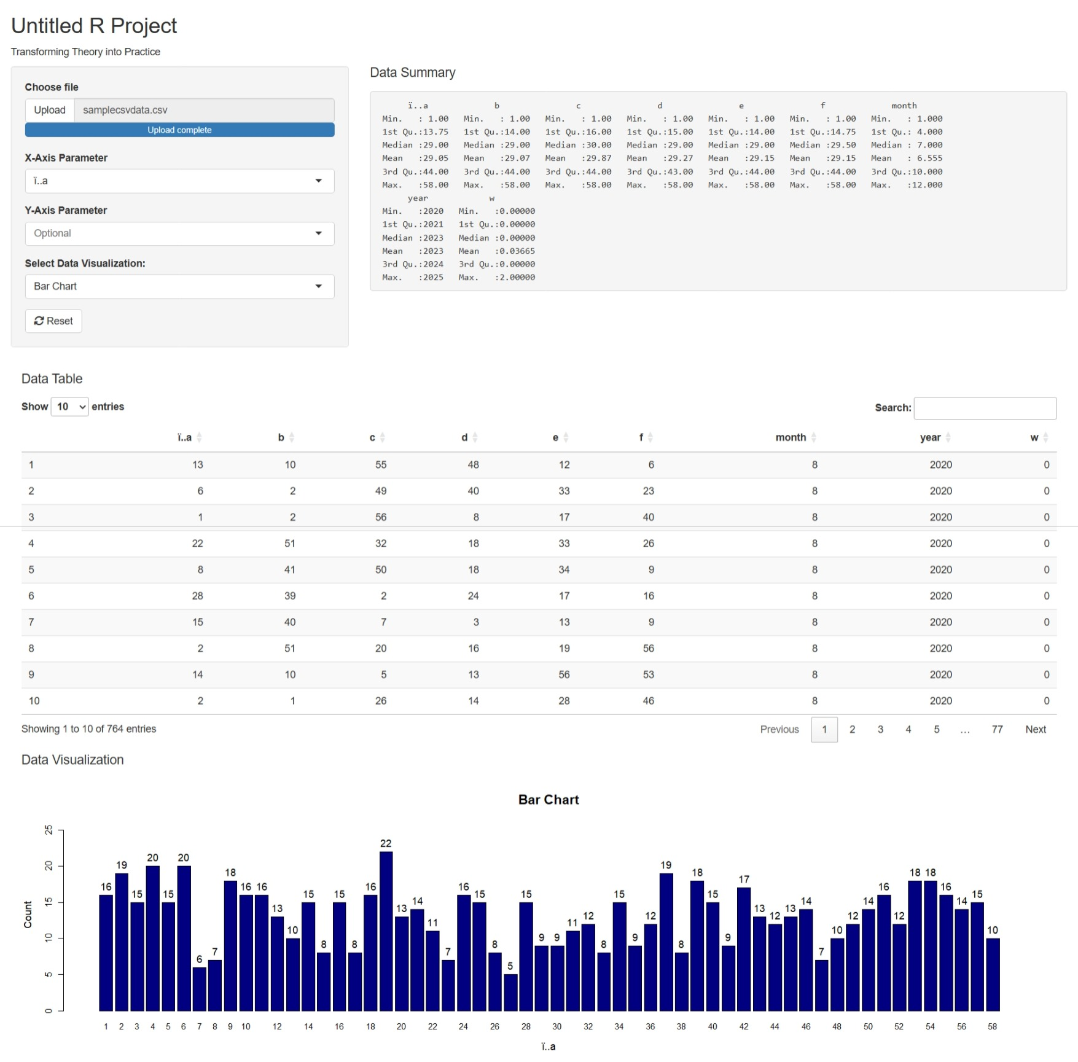
Task: Click the tallest bar labeled 22
Action: [x=386, y=931]
